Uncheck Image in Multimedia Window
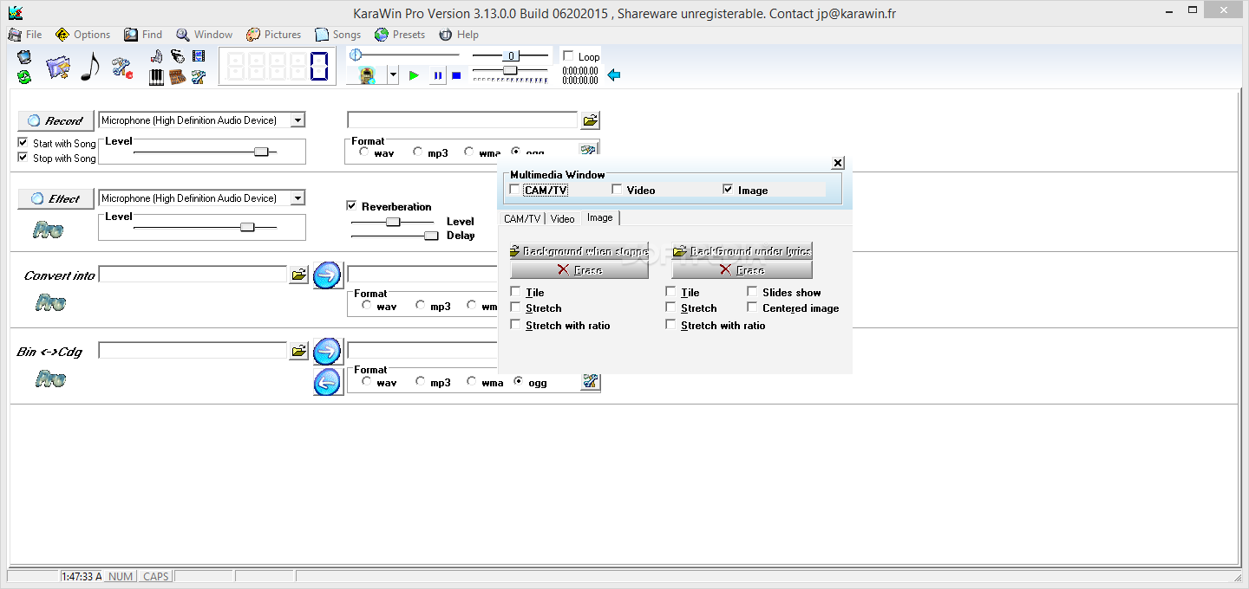 [728, 190]
